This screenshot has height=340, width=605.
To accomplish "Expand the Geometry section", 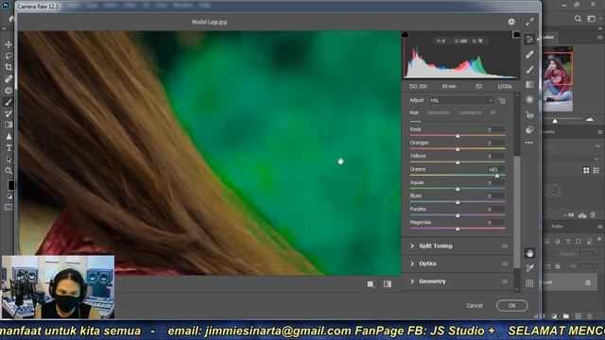I will [x=412, y=281].
